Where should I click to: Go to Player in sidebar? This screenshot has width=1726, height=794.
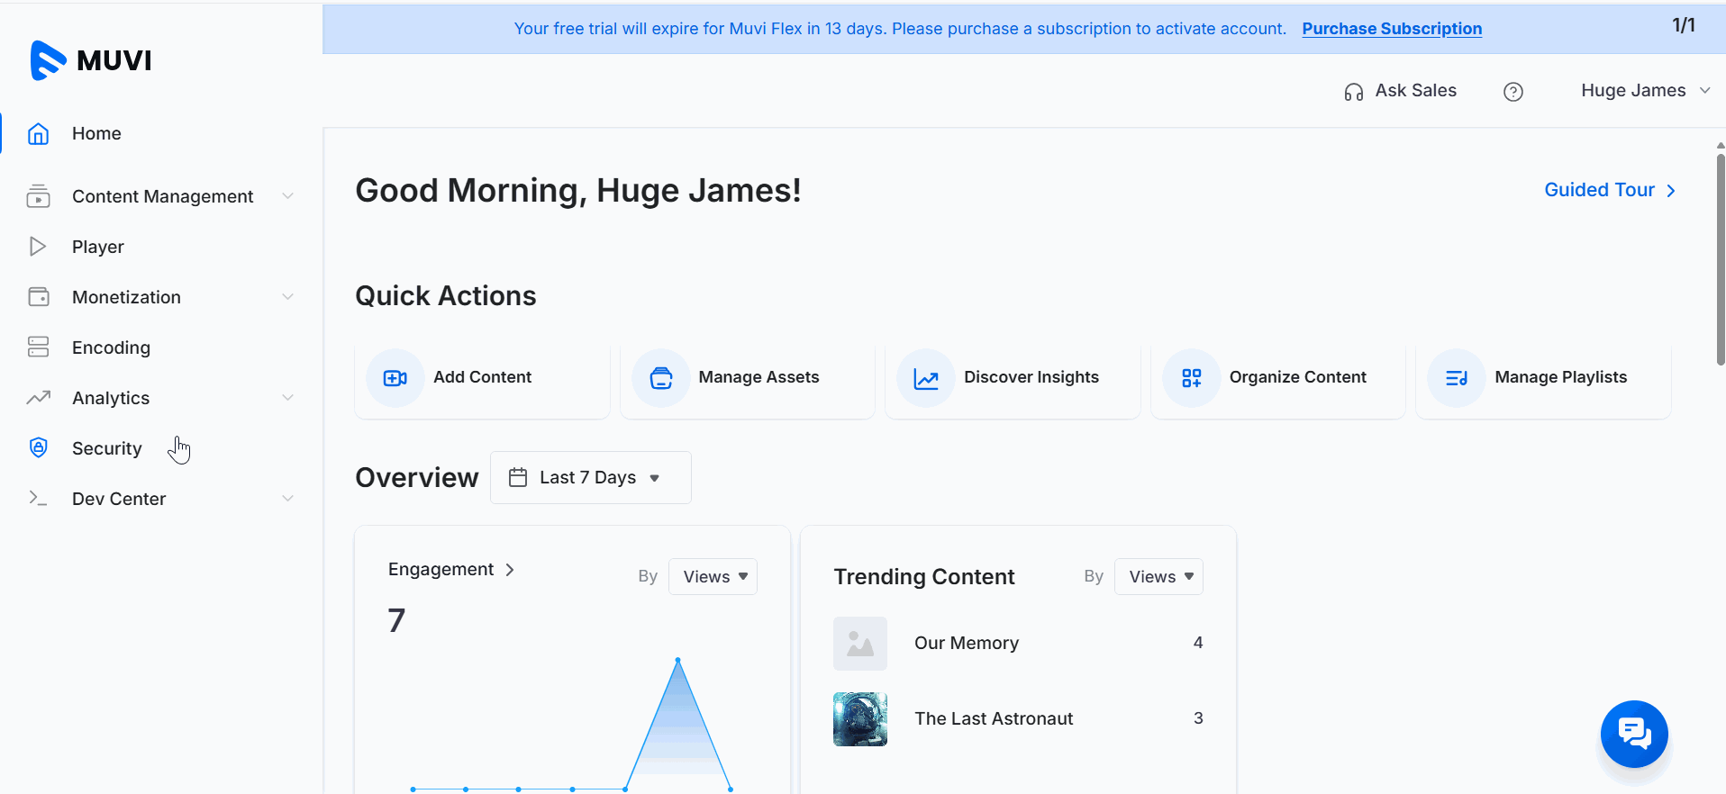tap(97, 247)
